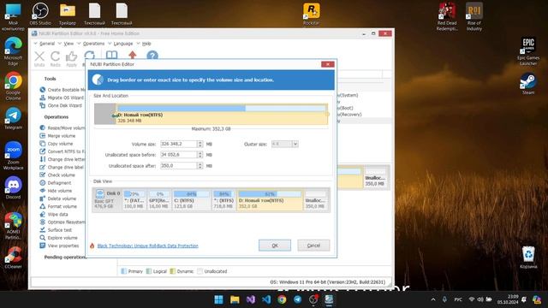Choose Resize/Move volume operation
The width and height of the screenshot is (548, 308).
pyautogui.click(x=63, y=127)
